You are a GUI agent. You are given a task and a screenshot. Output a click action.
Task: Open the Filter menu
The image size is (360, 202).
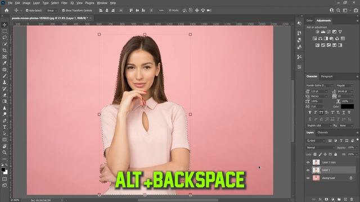64,3
